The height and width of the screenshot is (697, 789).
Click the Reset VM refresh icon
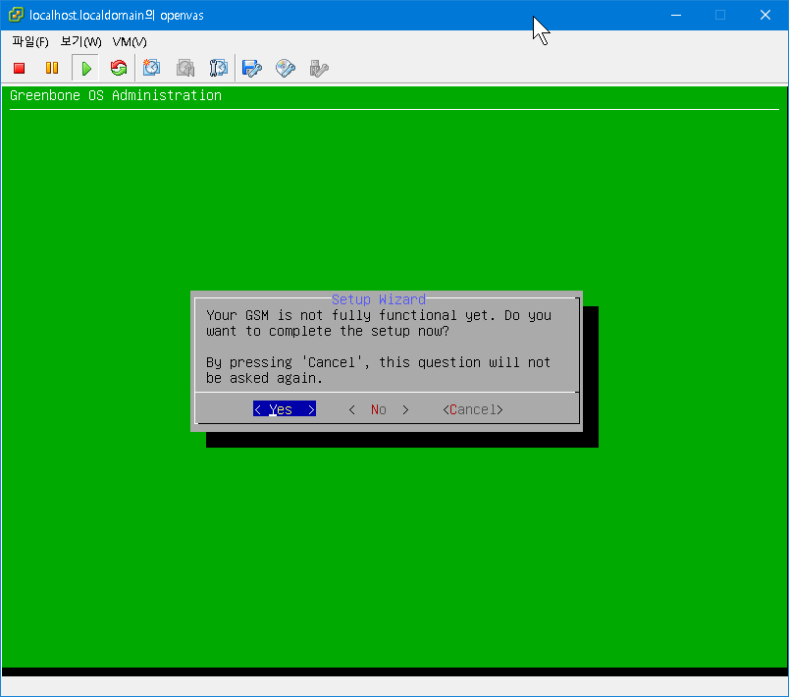coord(119,68)
